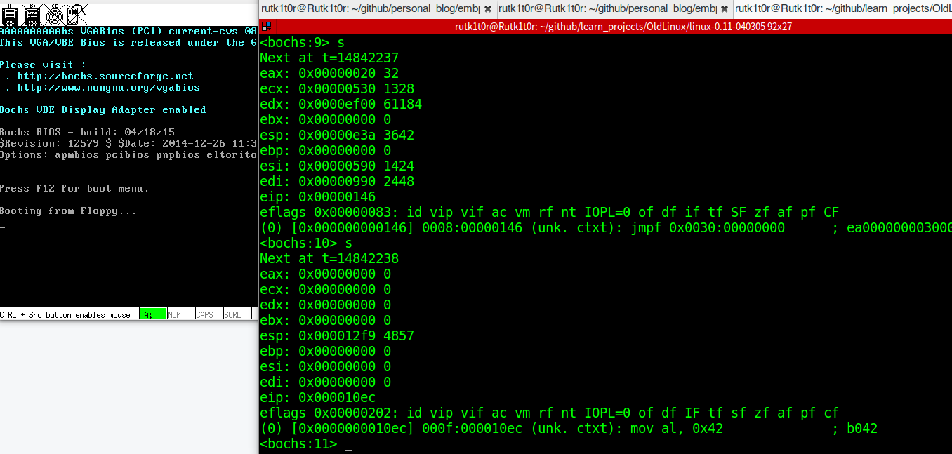
Task: Click the terminal window menu icon in title bar
Action: click(265, 27)
